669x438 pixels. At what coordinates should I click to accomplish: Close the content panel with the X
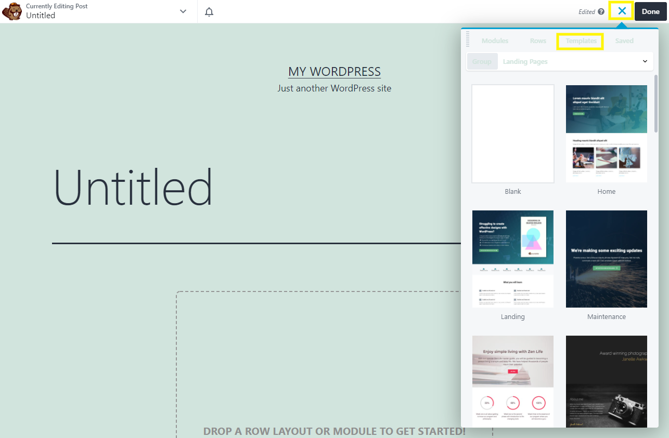[621, 11]
